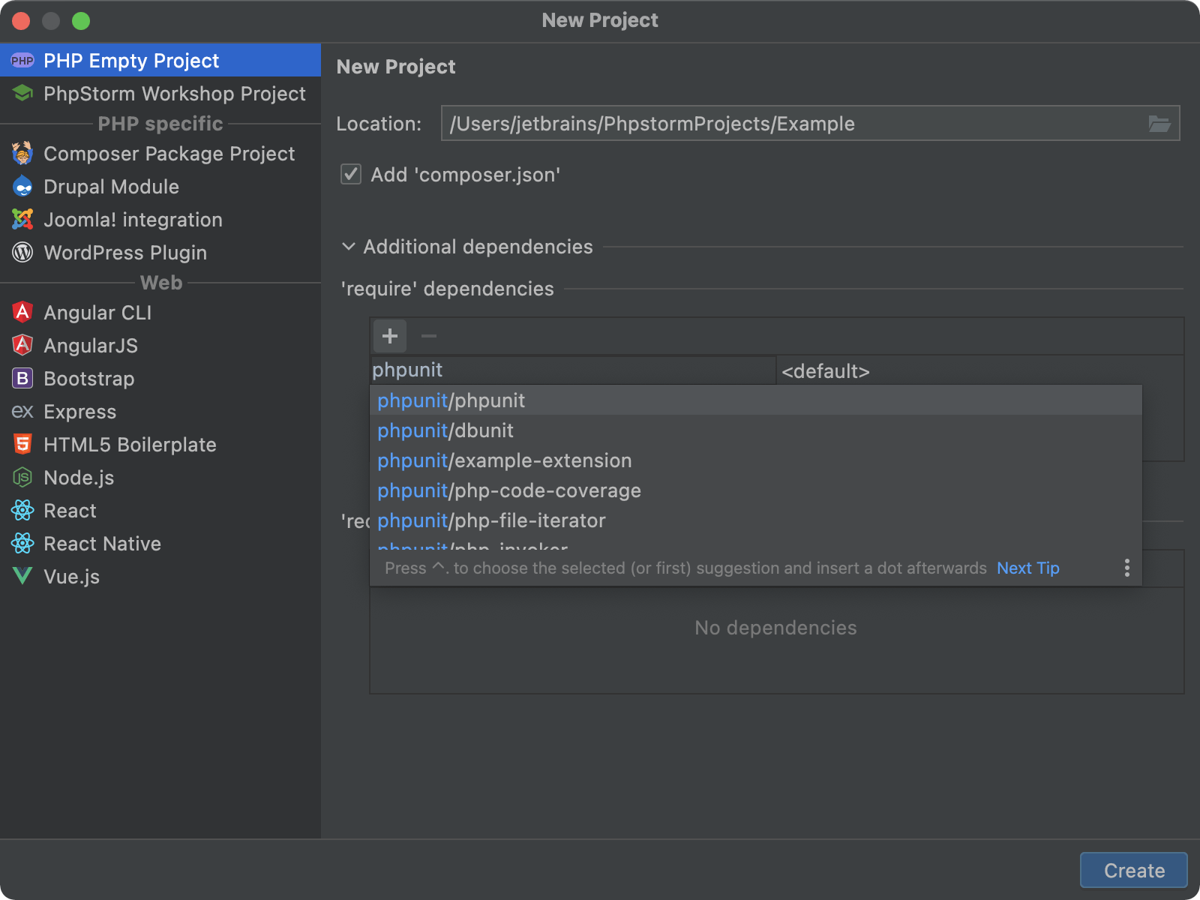Image resolution: width=1200 pixels, height=900 pixels.
Task: Click the plus icon to add dependency
Action: [390, 336]
